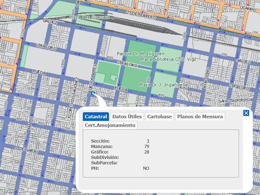260x195 pixels.
Task: Click the SANCTI SPIRITU street label
Action: click(x=234, y=101)
